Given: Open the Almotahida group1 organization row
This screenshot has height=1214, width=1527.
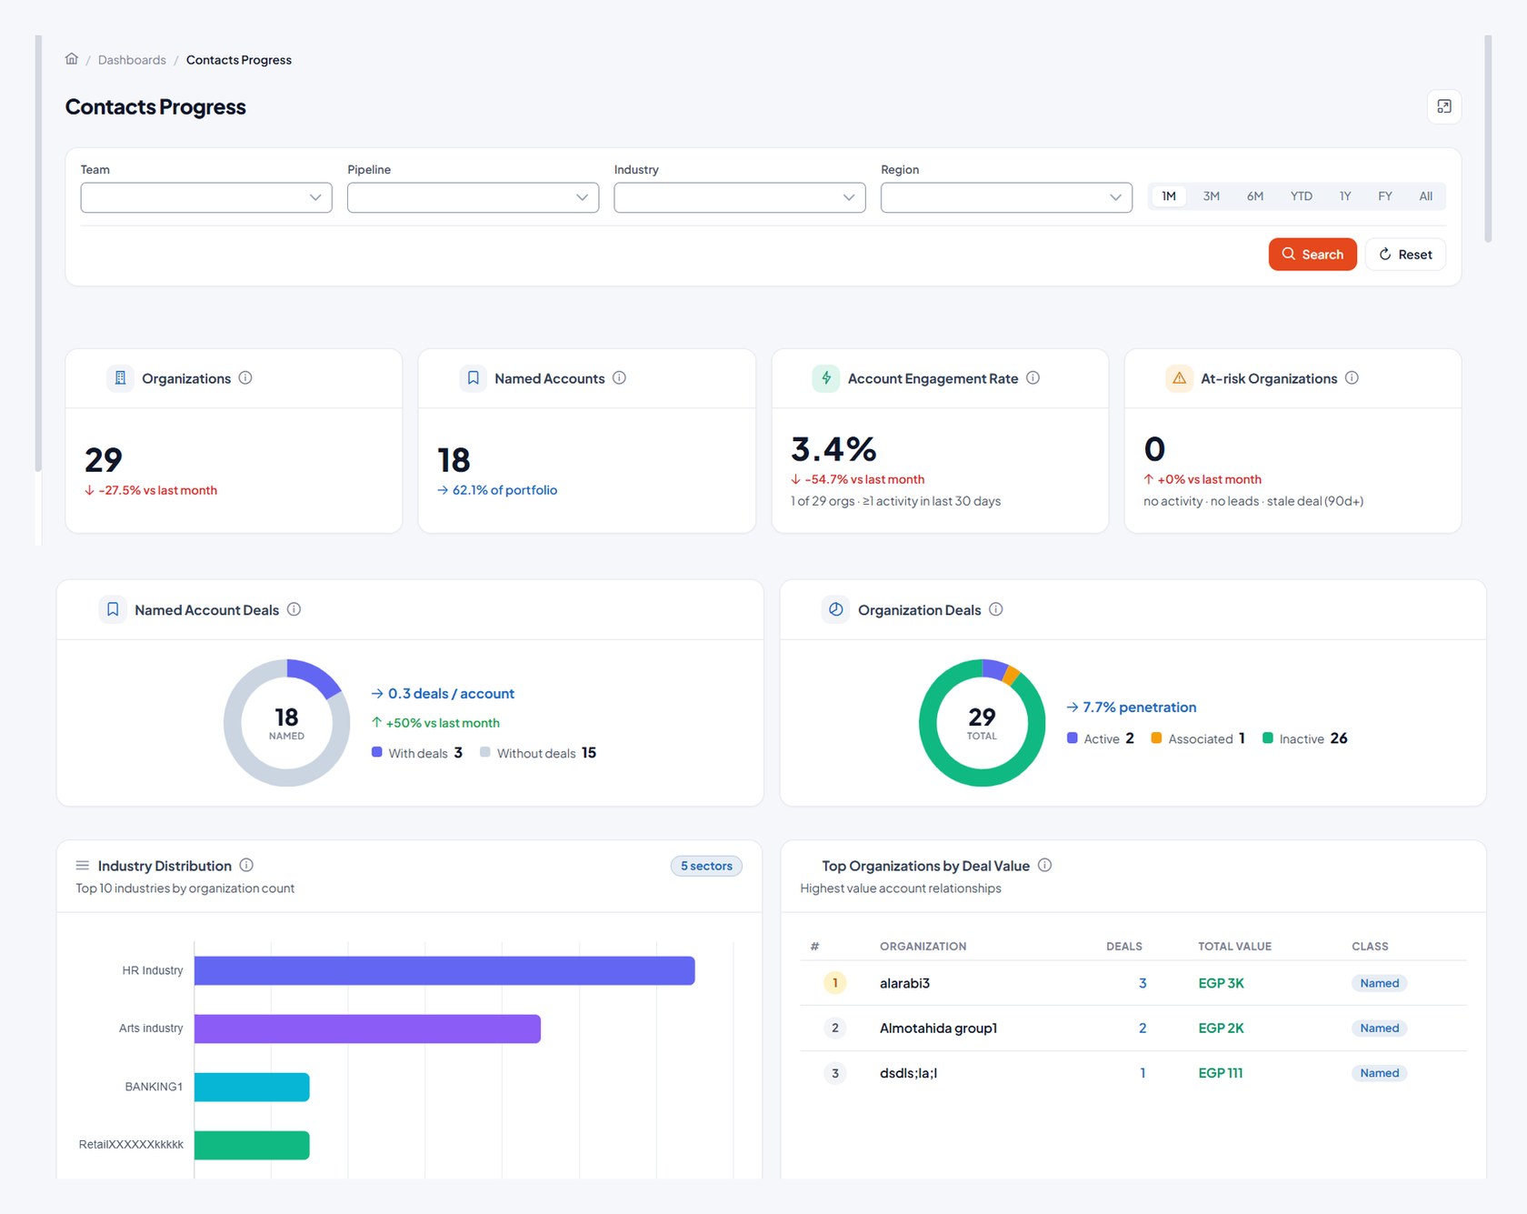Looking at the screenshot, I should click(x=1133, y=1028).
